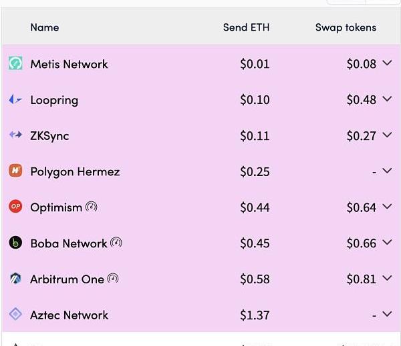Viewport: 401px width, 346px height.
Task: Sort by the Send ETH column header
Action: coord(246,27)
